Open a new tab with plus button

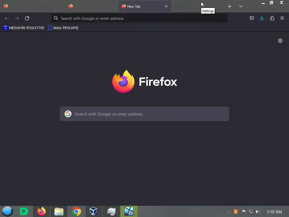pos(229,6)
